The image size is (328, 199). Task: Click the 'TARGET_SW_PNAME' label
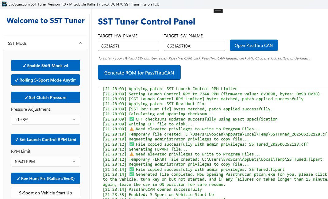183,36
